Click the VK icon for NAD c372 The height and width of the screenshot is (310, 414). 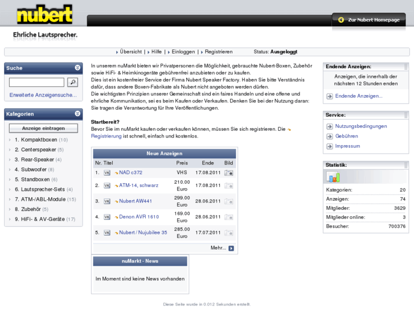[107, 173]
